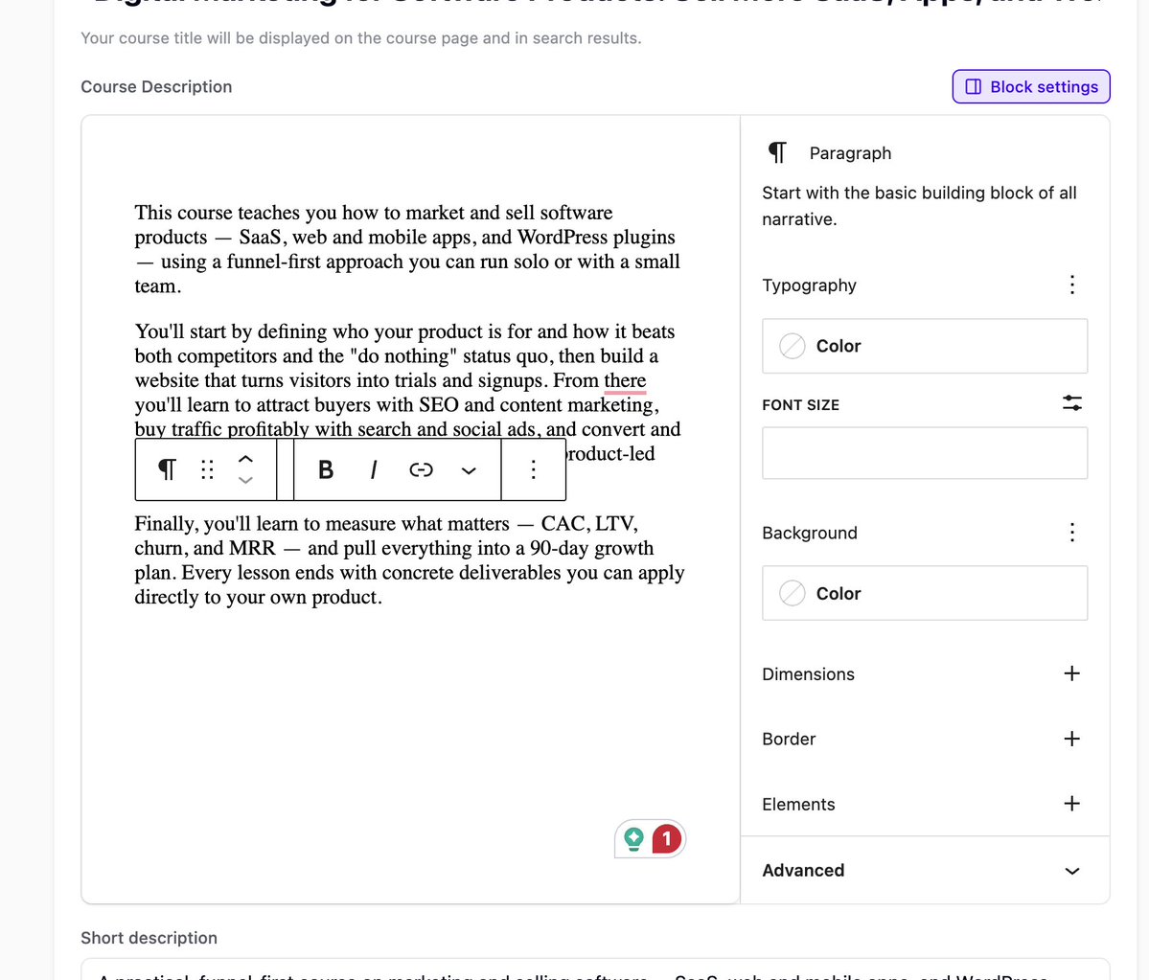Viewport: 1149px width, 980px height.
Task: Insert a link with the link icon
Action: [421, 469]
